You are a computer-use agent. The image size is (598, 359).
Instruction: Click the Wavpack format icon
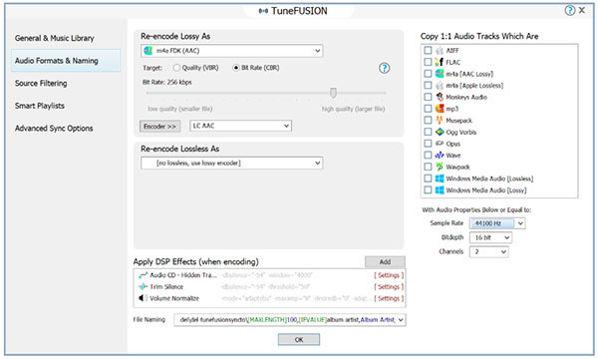click(440, 167)
